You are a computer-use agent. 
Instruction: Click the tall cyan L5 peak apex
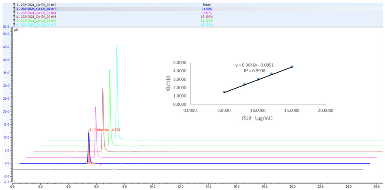click(x=117, y=45)
